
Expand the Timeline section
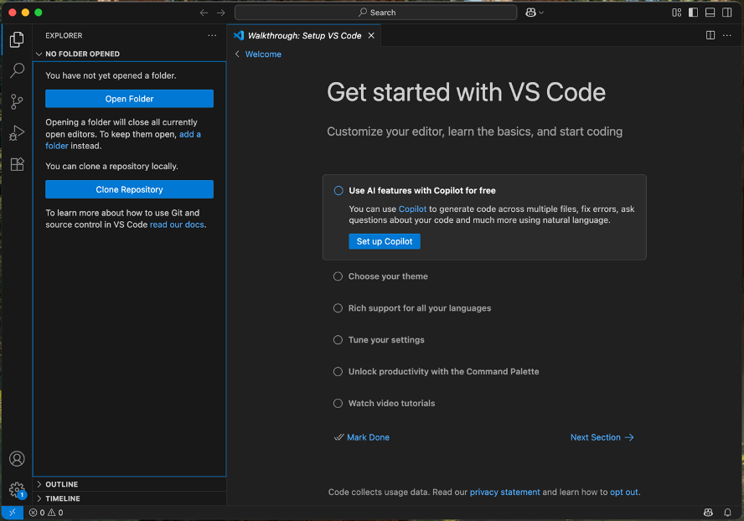39,498
